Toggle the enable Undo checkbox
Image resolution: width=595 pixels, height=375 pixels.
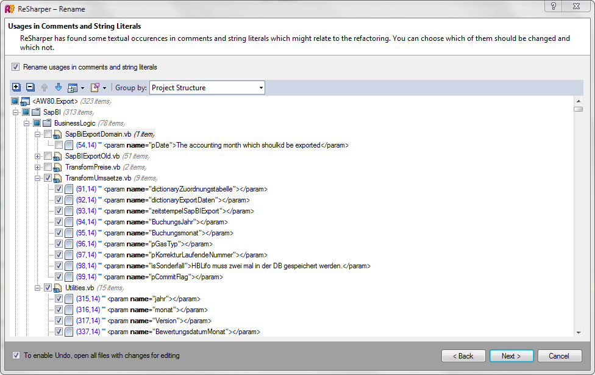pos(16,355)
